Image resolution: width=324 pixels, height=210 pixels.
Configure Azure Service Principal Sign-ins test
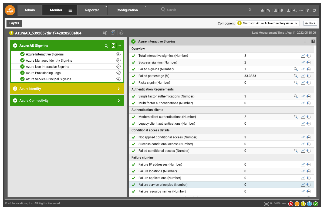click(x=118, y=79)
